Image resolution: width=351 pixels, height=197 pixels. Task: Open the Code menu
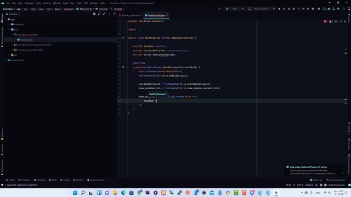(38, 3)
